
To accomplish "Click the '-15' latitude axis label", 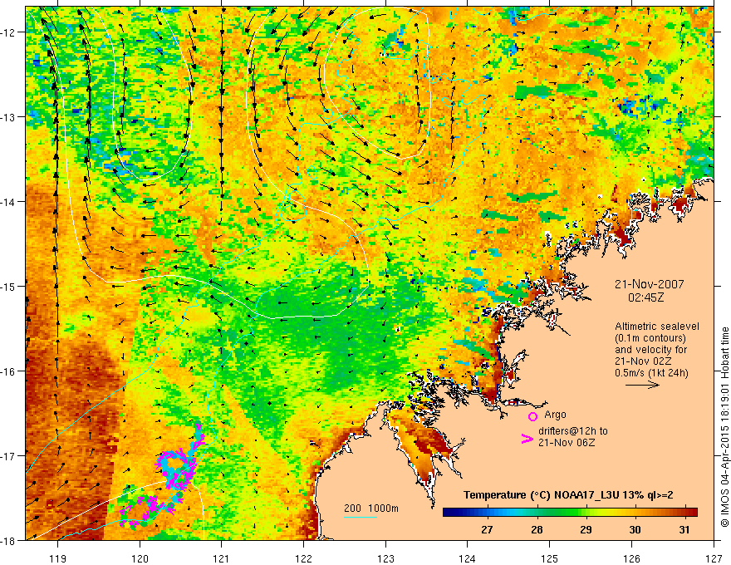I will tap(9, 286).
